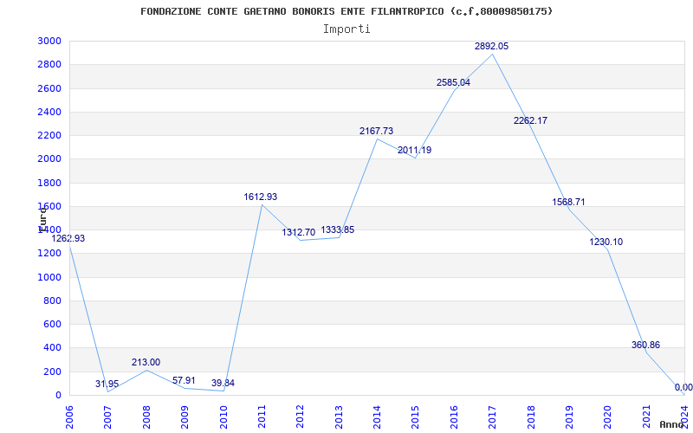The height and width of the screenshot is (433, 693).
Task: Click year 2017 on the x-axis
Action: pos(492,417)
